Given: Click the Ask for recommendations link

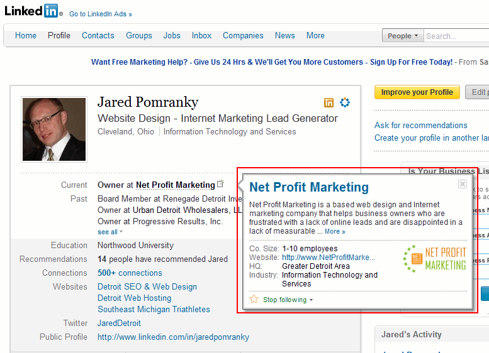Looking at the screenshot, I should (x=420, y=125).
